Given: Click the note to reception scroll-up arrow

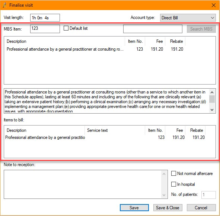Looking at the screenshot, I should point(164,174).
